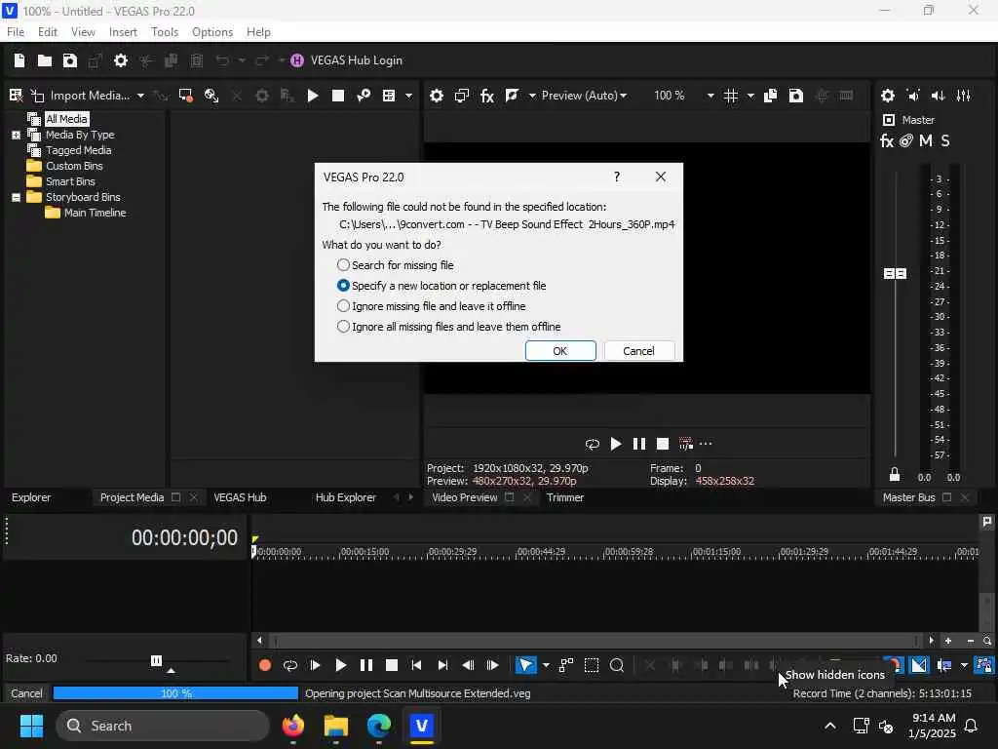The height and width of the screenshot is (749, 998).
Task: Select All Media in the tree
Action: pos(66,119)
